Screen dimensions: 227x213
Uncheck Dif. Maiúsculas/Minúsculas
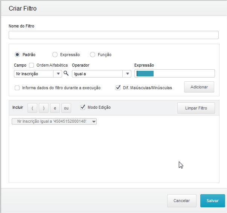[x=118, y=88]
